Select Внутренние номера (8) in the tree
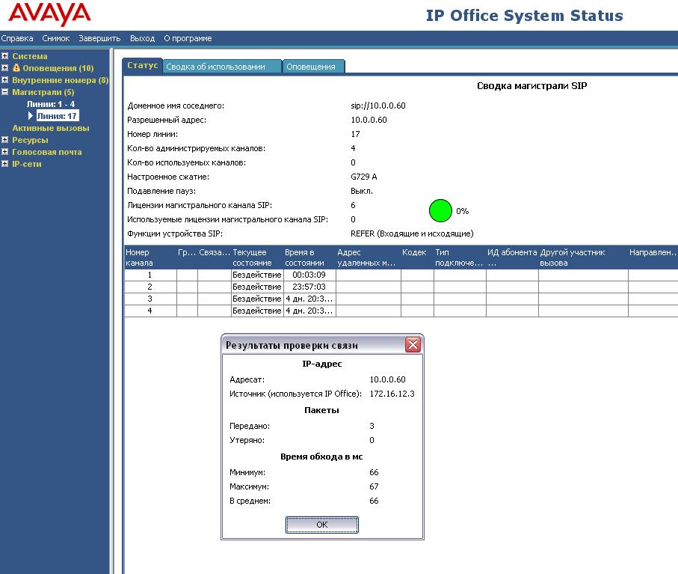 point(60,80)
